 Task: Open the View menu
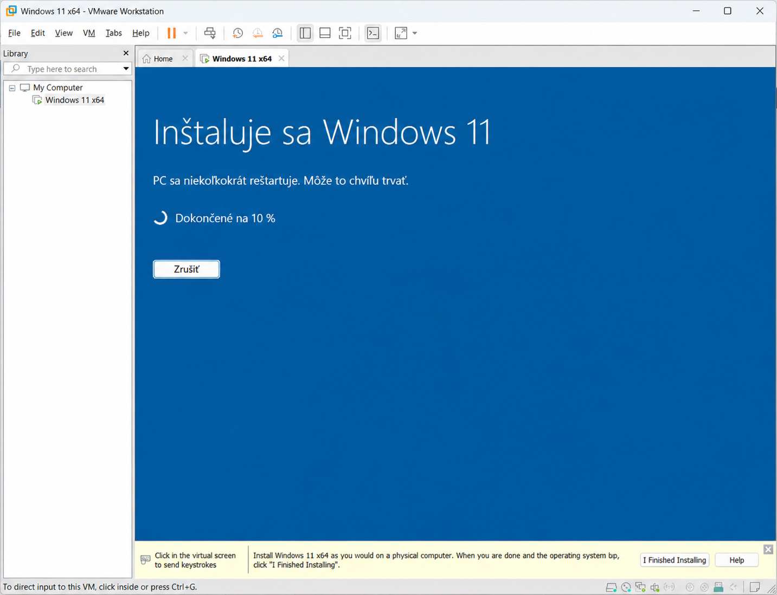pos(63,33)
